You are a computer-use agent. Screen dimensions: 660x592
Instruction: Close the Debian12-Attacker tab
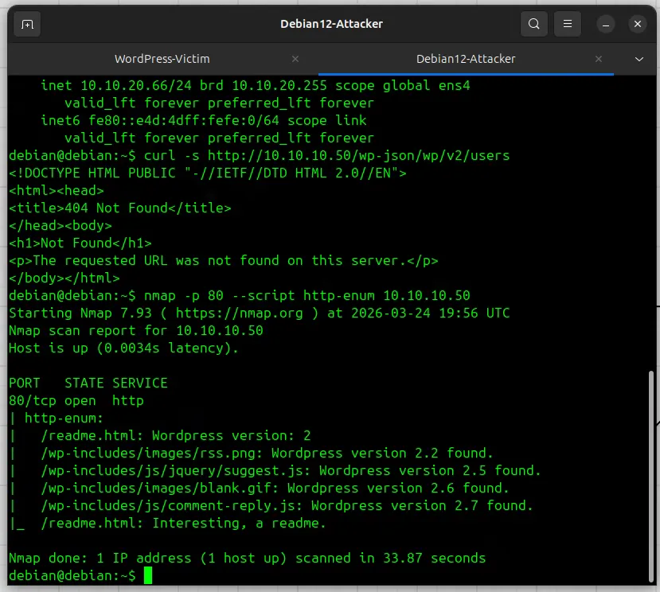click(598, 59)
